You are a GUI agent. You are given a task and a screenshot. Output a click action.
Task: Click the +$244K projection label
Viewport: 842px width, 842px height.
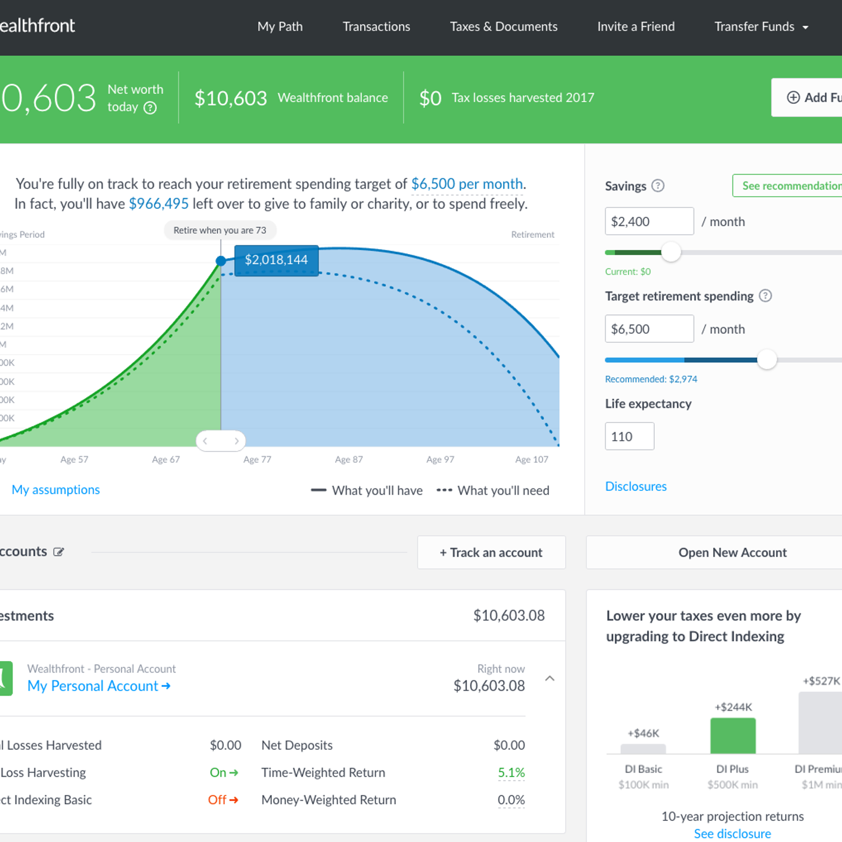(733, 707)
